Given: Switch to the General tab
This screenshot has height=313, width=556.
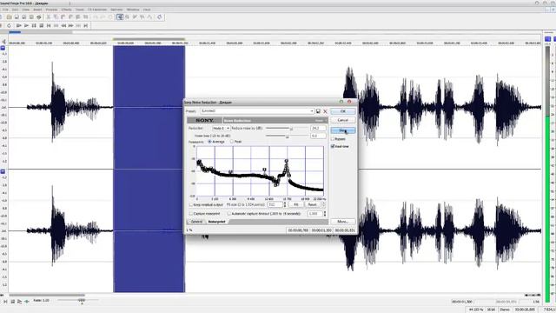Looking at the screenshot, I should point(196,222).
